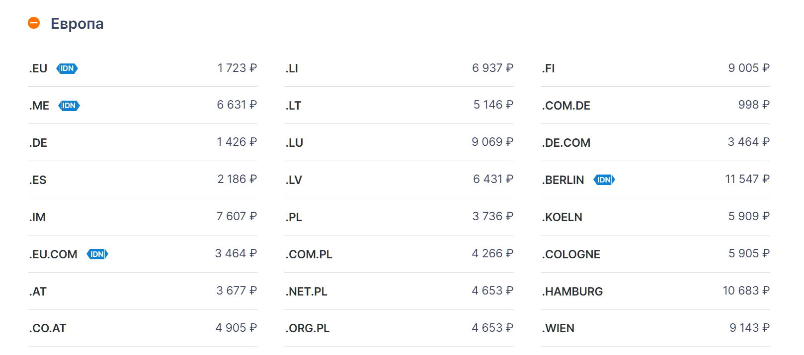
Task: Select the .COM.DE domain at 998 ₽
Action: coord(655,105)
